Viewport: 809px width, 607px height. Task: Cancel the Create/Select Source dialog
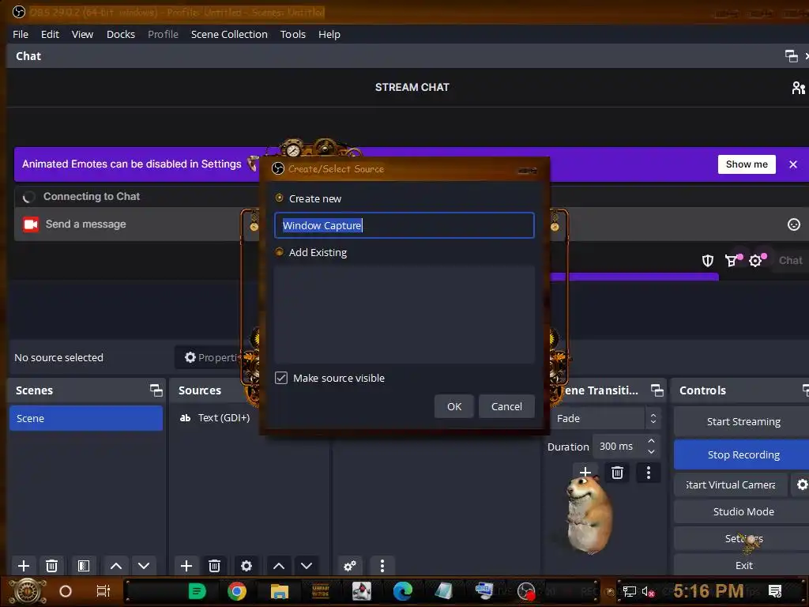click(x=506, y=407)
